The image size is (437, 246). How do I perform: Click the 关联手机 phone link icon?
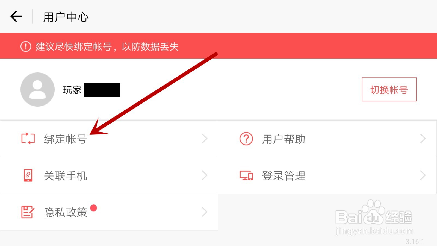[28, 175]
